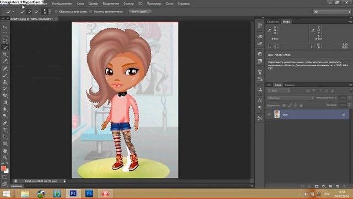Open the layer blend mode dropdown
Viewport: 353px width, 199px height.
(291, 98)
